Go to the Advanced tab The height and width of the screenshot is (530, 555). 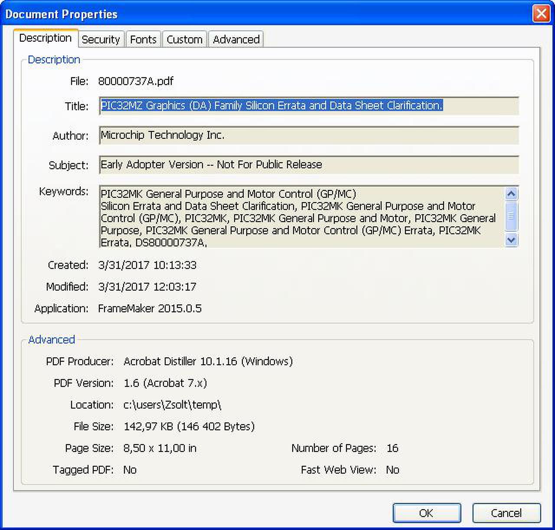click(236, 39)
